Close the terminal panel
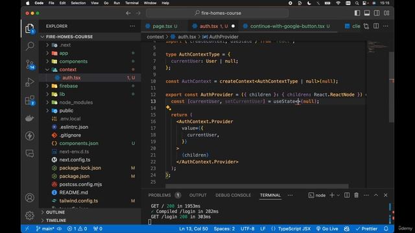 click(386, 195)
